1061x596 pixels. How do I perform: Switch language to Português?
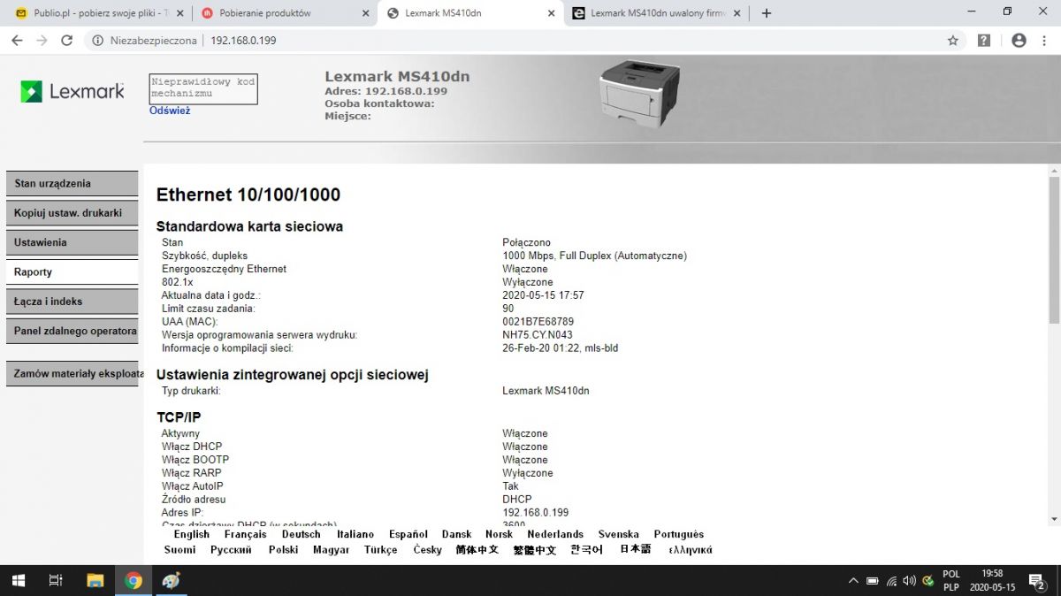pos(679,534)
